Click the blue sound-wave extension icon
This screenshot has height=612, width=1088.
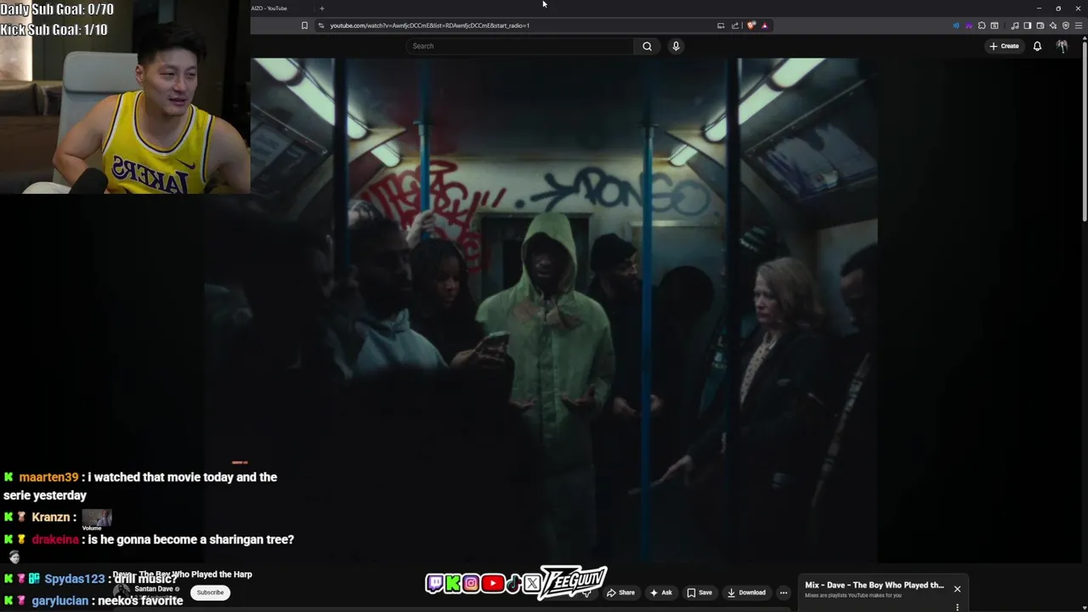tap(956, 25)
